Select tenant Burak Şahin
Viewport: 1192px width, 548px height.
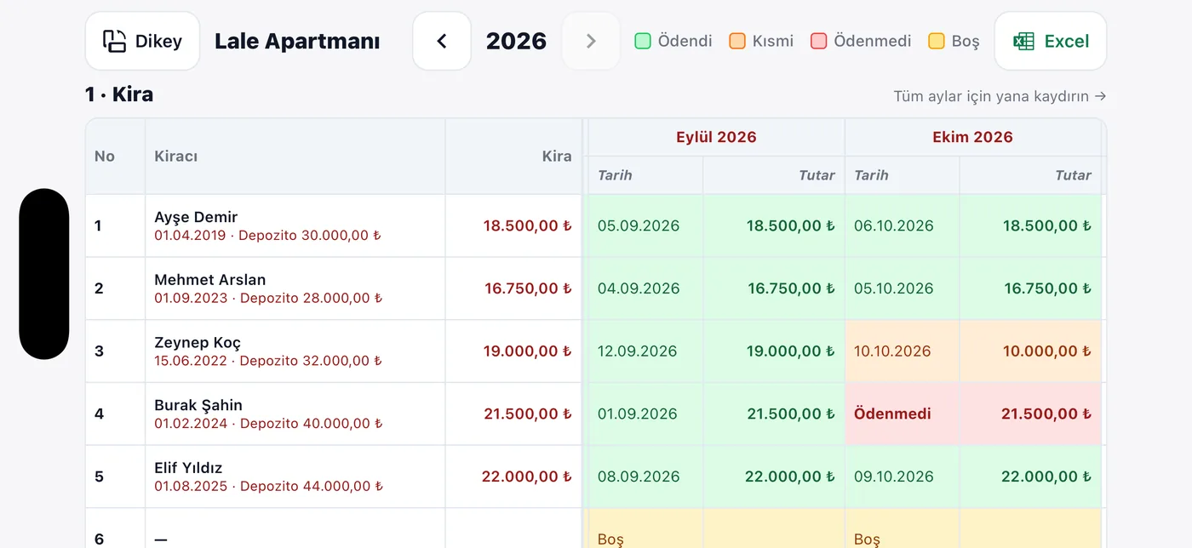[x=198, y=405]
